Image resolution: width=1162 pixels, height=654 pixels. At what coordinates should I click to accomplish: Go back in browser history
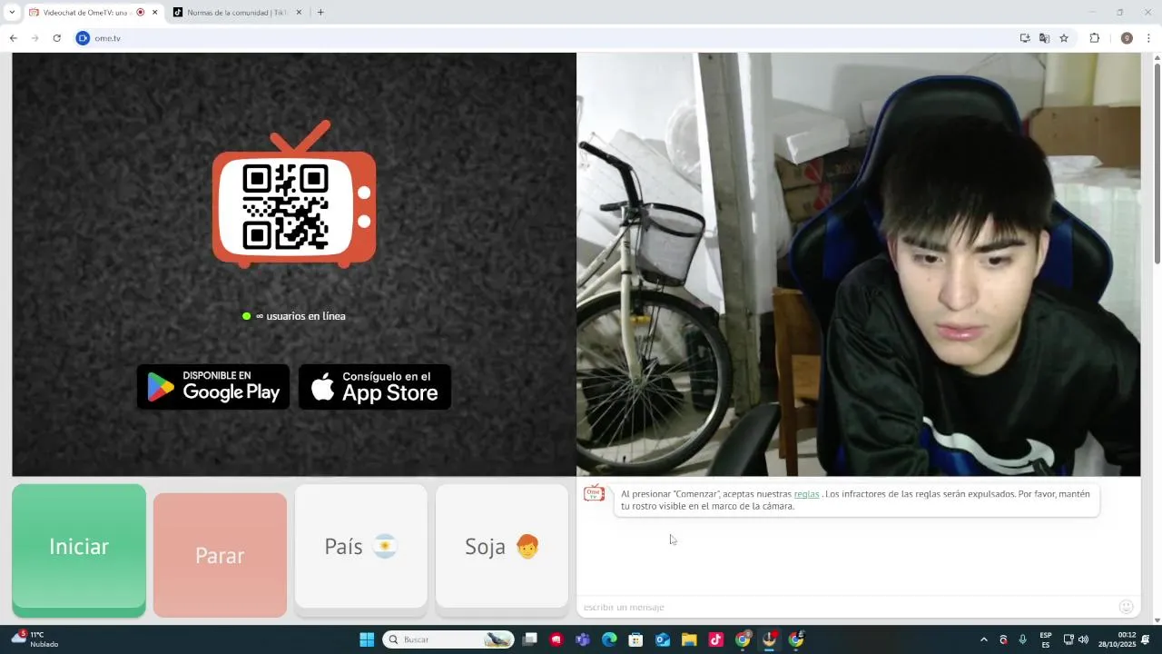click(x=14, y=38)
